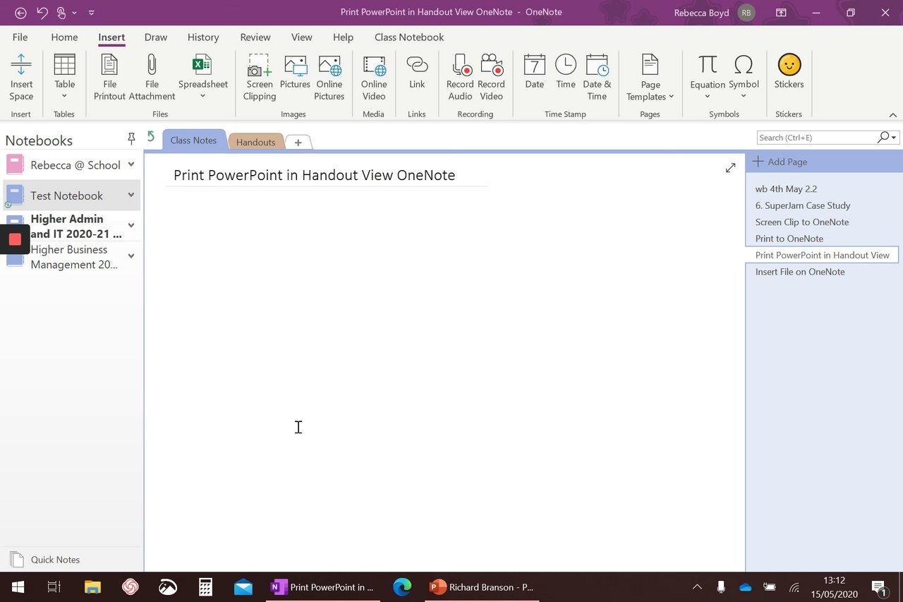Click the Search (Ctrl+E) box
The image size is (903, 602).
(x=817, y=138)
